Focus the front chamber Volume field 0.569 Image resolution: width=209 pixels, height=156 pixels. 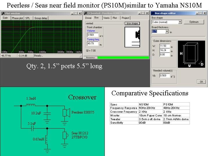tap(93, 35)
